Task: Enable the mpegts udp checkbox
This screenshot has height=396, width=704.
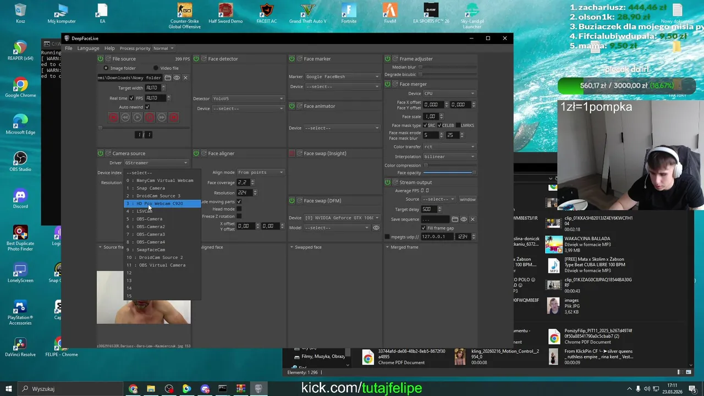Action: 387,237
